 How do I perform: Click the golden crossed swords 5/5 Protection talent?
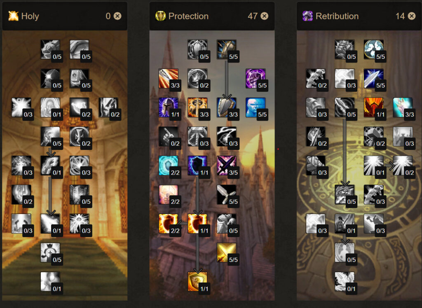point(227,252)
